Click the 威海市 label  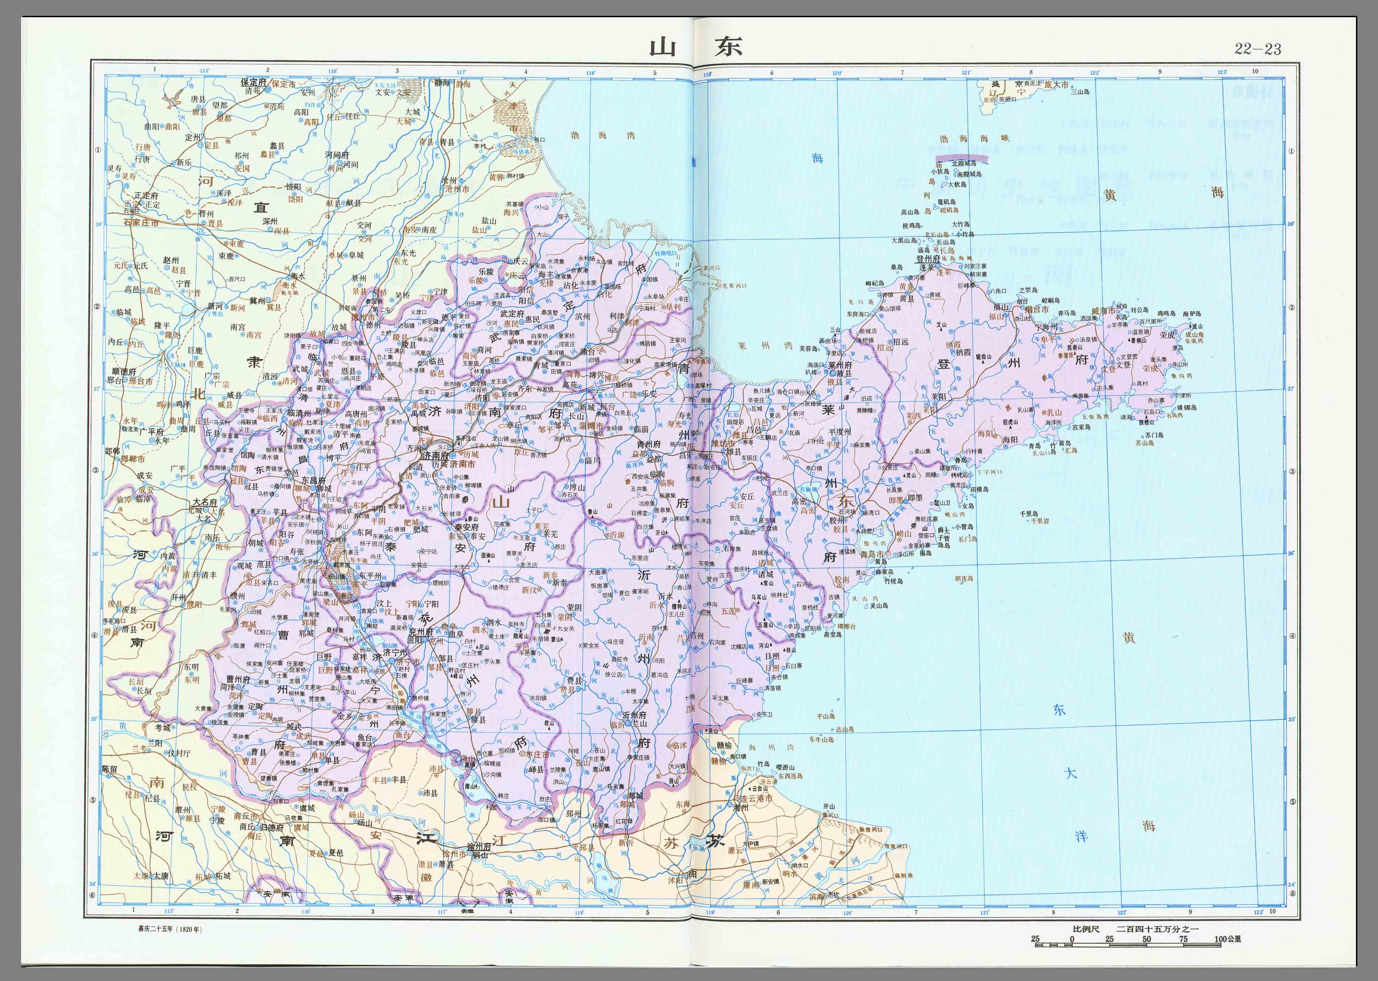point(1103,310)
